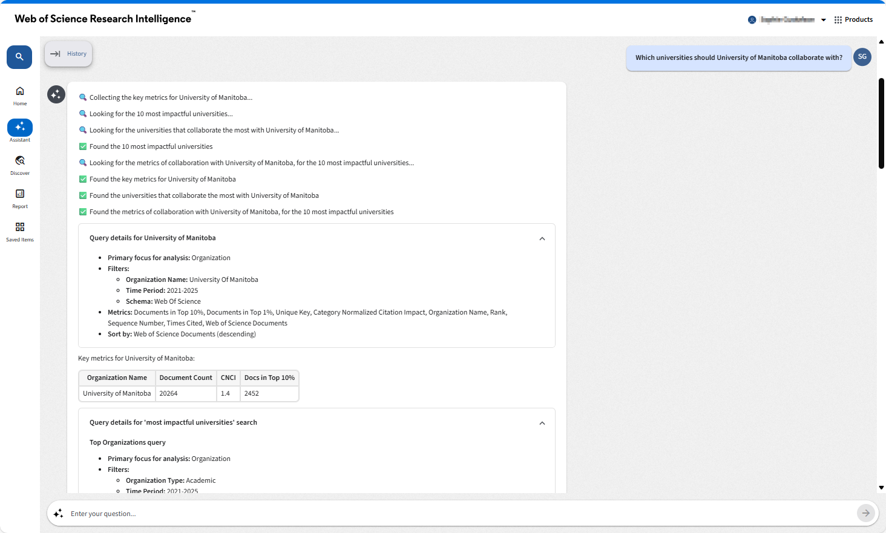Collapse 'most impactful universities' query details
Screen dimensions: 886x533
coord(542,423)
